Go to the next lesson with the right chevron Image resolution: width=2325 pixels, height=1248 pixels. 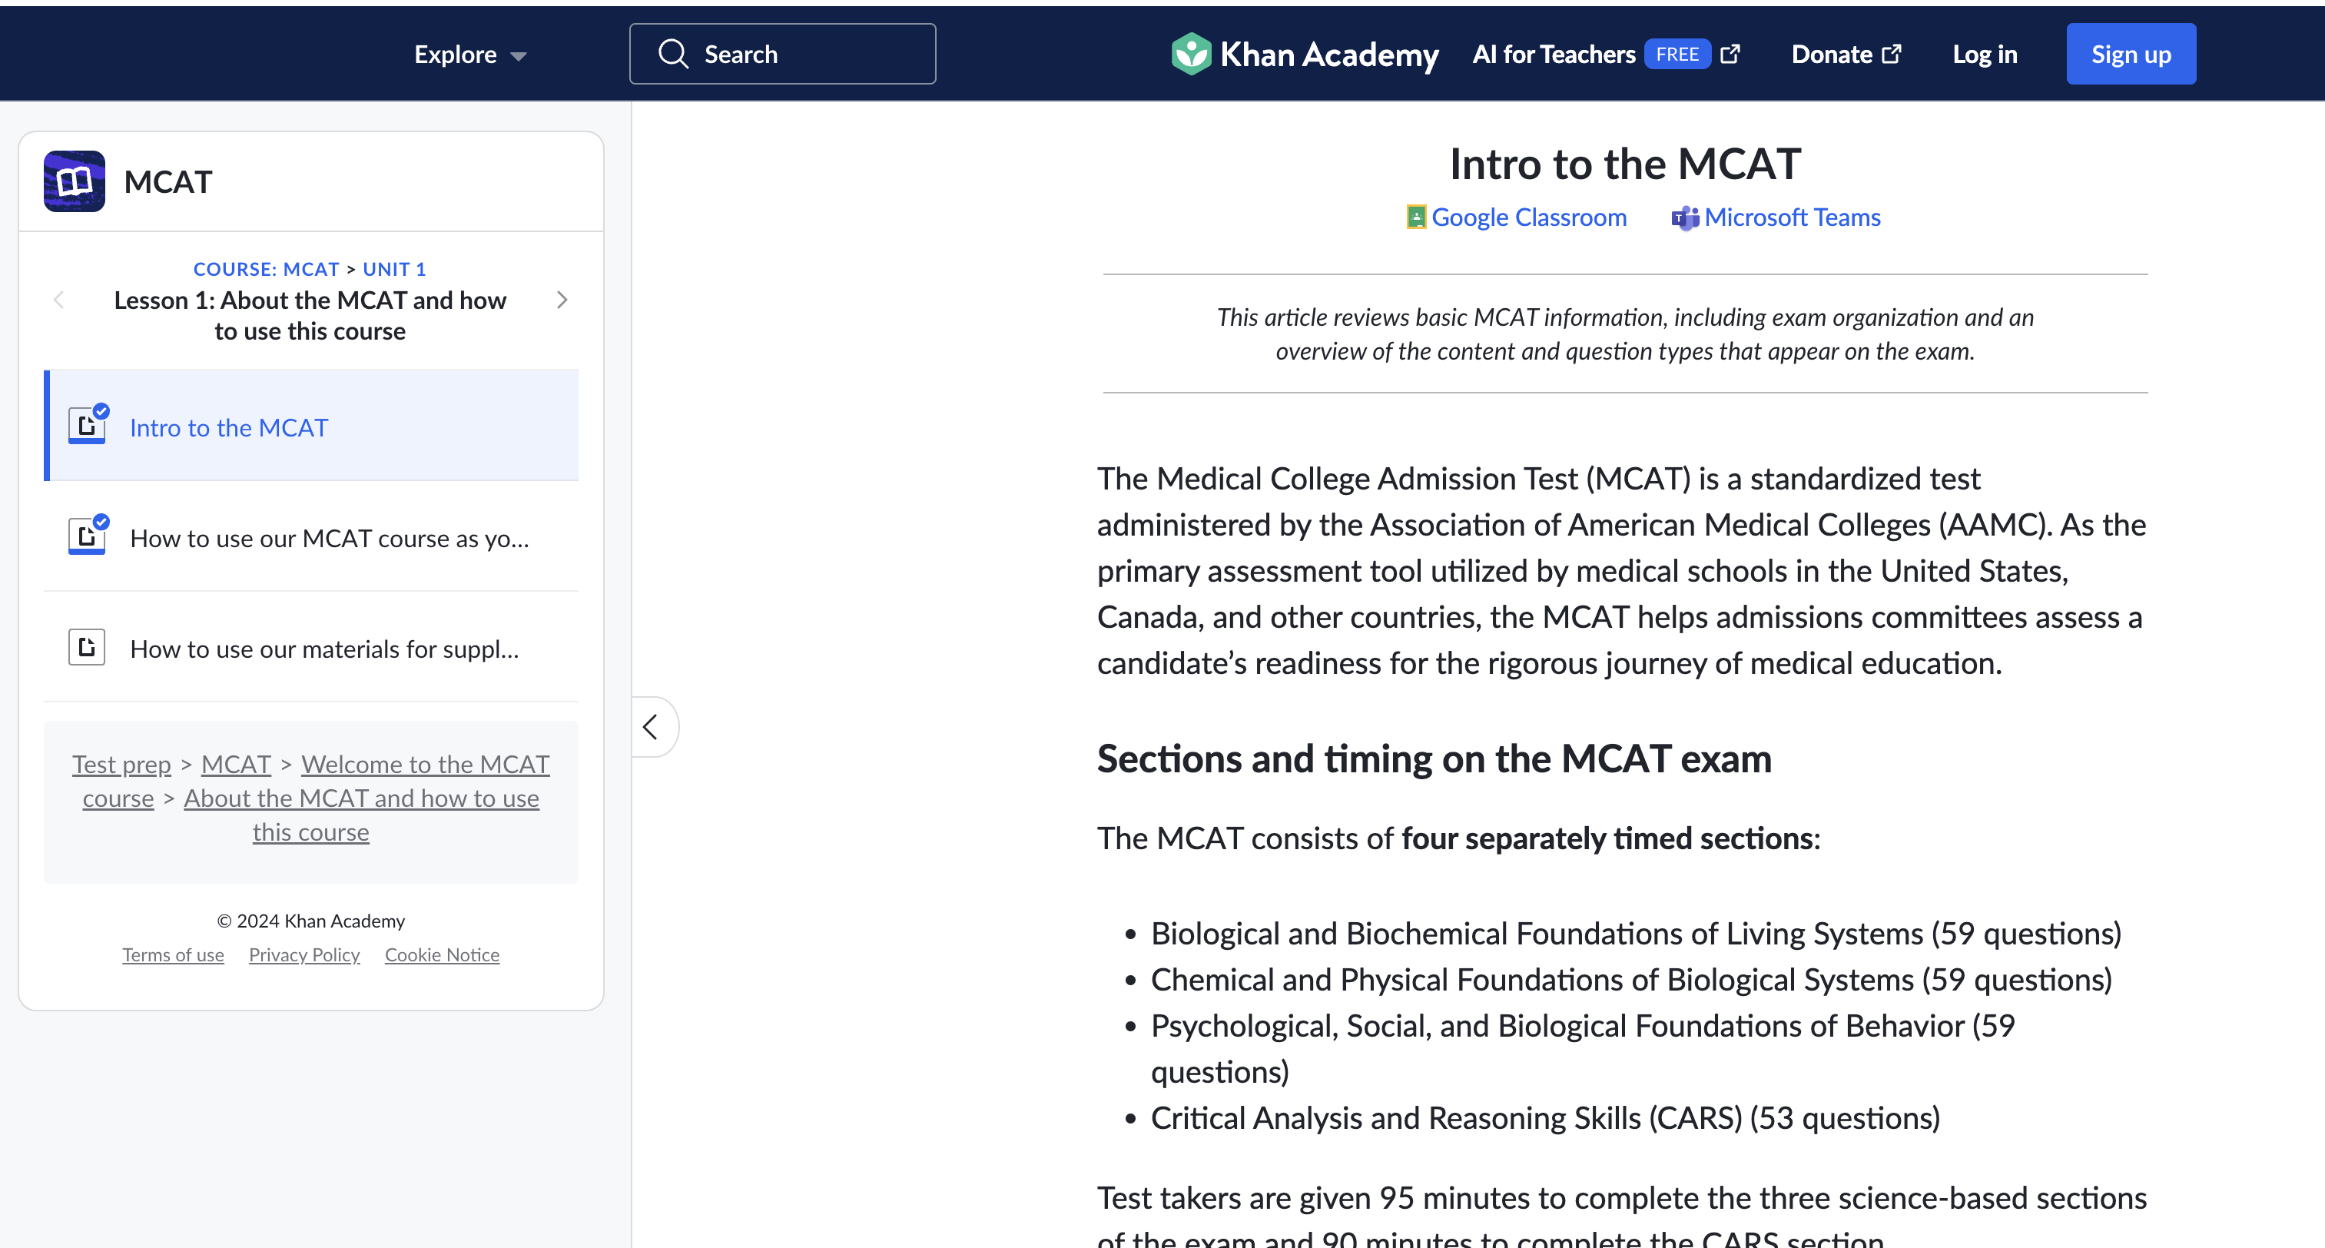tap(562, 300)
